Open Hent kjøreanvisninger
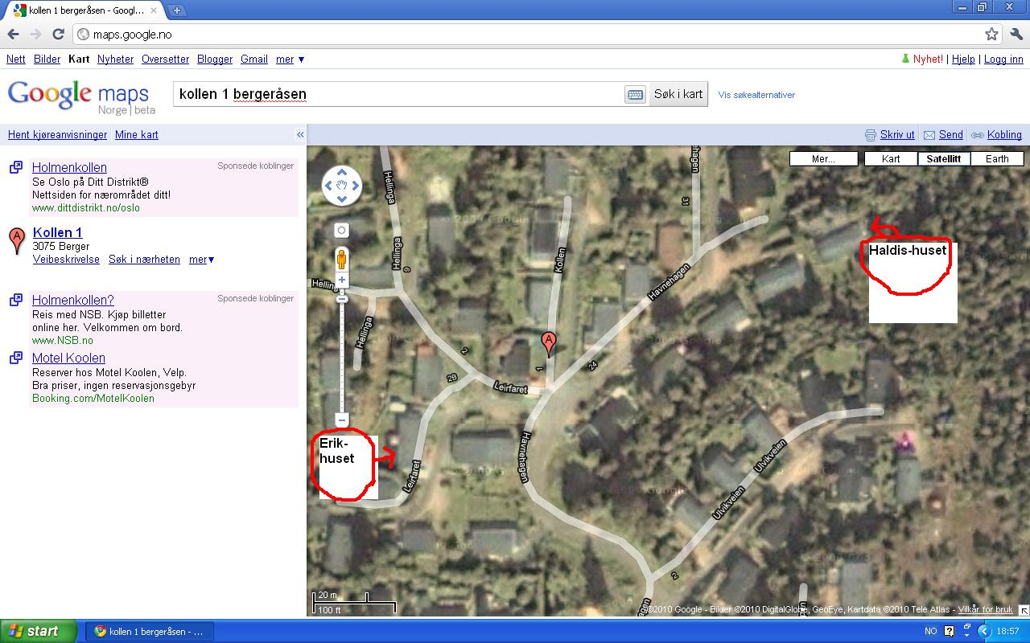 (x=57, y=134)
